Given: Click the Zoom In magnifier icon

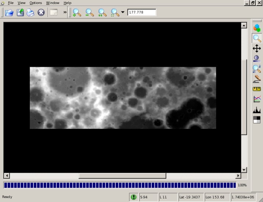Looking at the screenshot, I should tap(77, 12).
